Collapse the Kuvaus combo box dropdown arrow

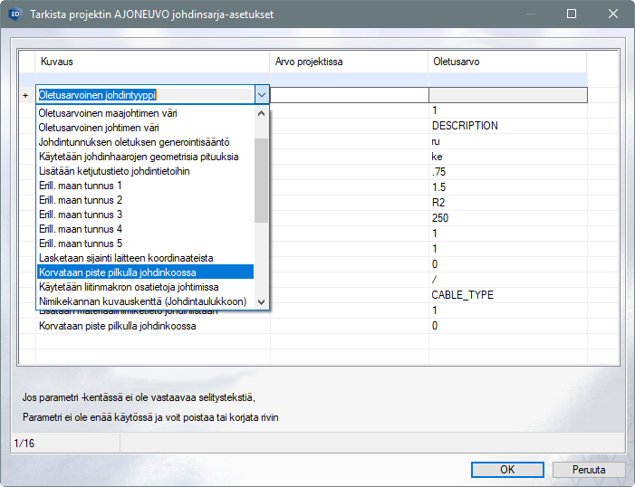click(261, 94)
